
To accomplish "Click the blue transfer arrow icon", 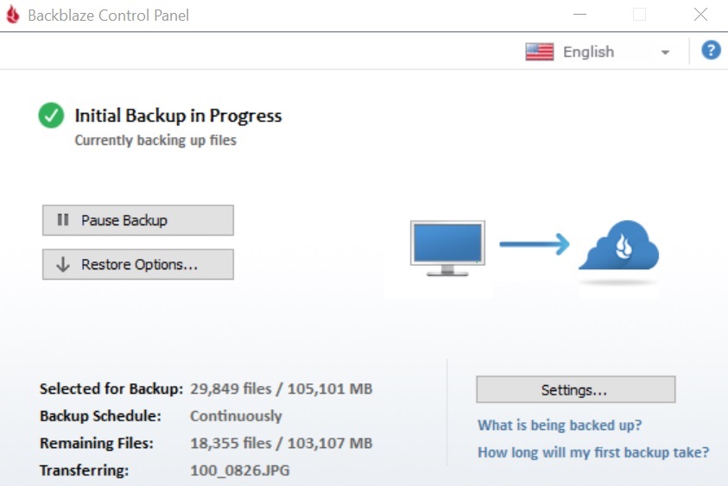I will coord(535,243).
